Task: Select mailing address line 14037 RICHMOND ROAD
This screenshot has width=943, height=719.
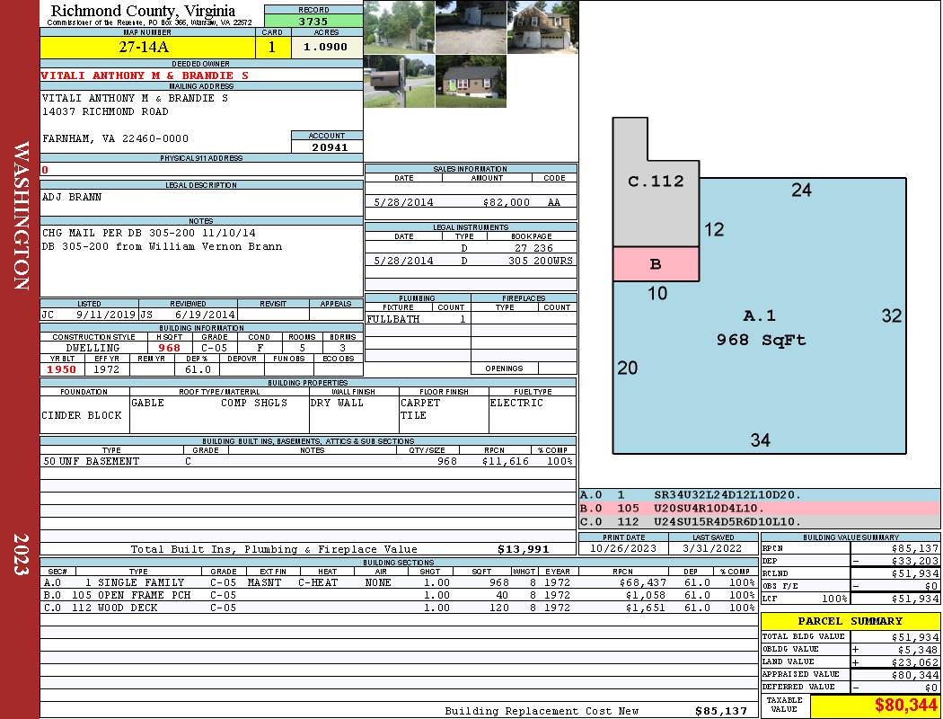Action: [x=105, y=111]
